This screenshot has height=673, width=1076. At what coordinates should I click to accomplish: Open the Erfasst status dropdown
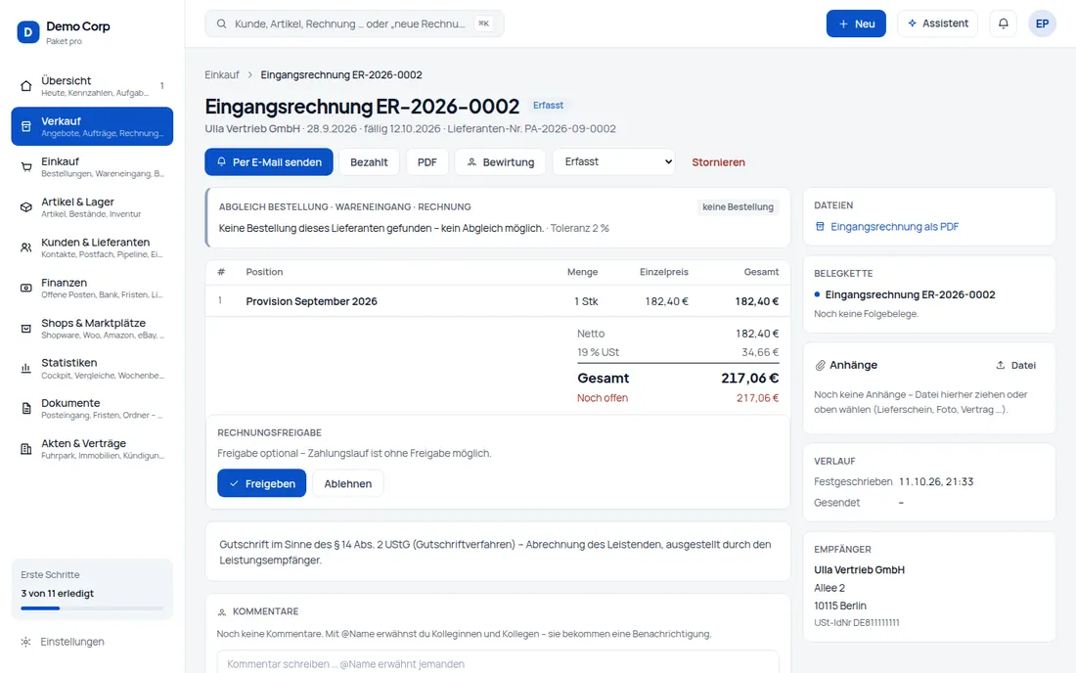coord(614,162)
